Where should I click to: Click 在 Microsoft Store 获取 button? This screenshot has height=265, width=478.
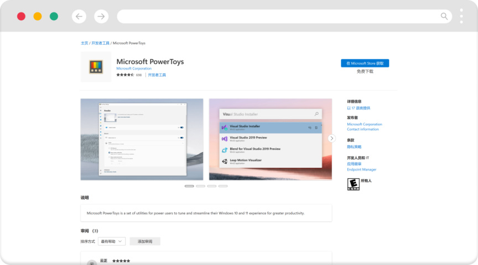point(365,63)
